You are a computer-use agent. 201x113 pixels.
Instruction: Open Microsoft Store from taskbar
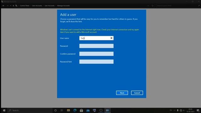[81, 110]
